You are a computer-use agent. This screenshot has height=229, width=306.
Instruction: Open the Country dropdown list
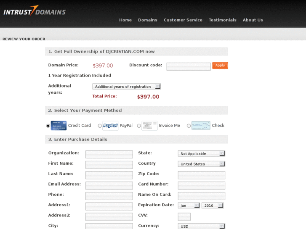tap(201, 164)
